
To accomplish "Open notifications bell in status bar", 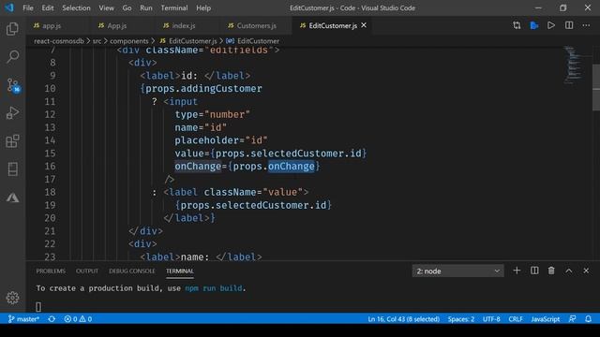I will point(589,318).
